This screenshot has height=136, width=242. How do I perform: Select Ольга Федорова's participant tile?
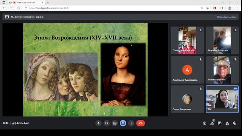pyautogui.click(x=187, y=99)
